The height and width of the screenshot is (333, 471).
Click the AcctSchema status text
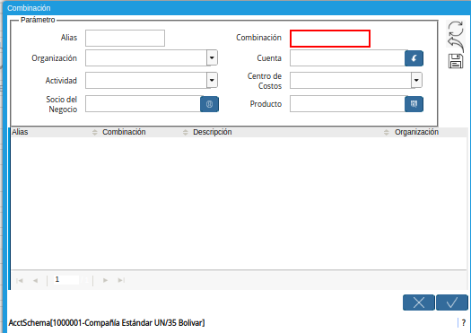(x=107, y=323)
